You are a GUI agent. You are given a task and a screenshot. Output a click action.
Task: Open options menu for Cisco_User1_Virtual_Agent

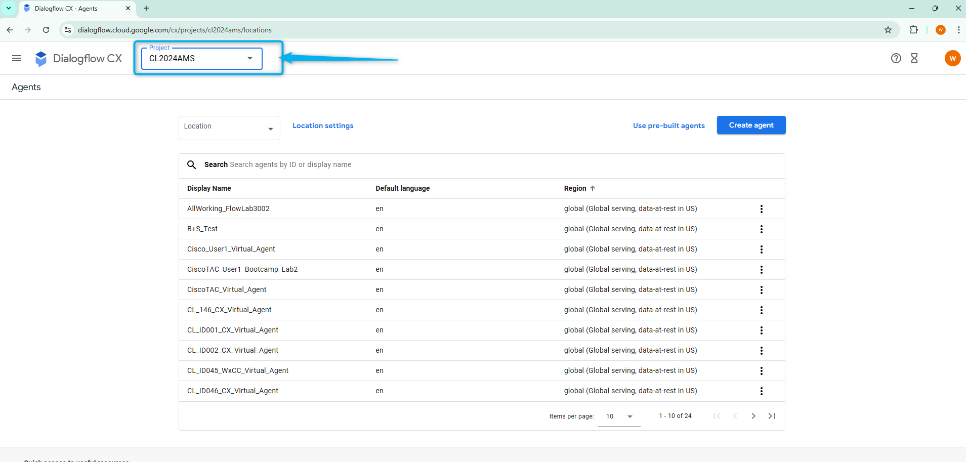tap(761, 249)
